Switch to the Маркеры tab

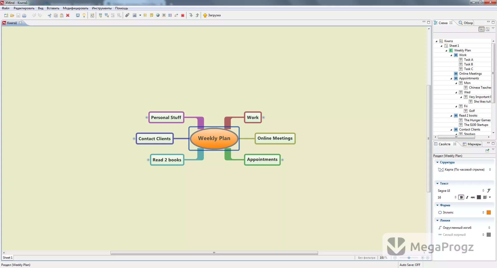click(472, 144)
